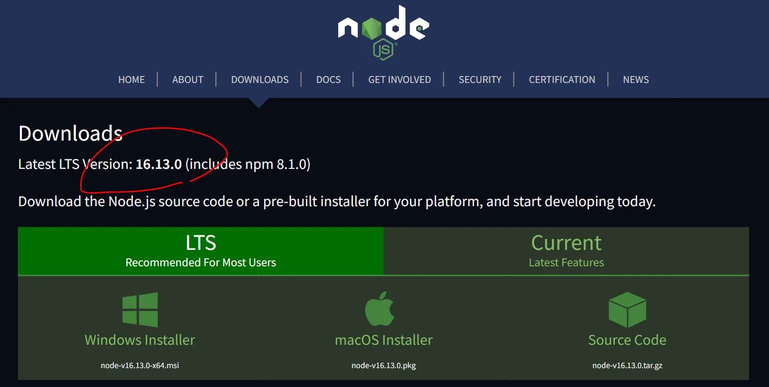The height and width of the screenshot is (387, 769).
Task: Open the NEWS section
Action: pyautogui.click(x=636, y=79)
